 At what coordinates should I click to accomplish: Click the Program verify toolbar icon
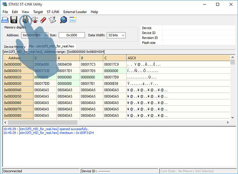point(53,20)
